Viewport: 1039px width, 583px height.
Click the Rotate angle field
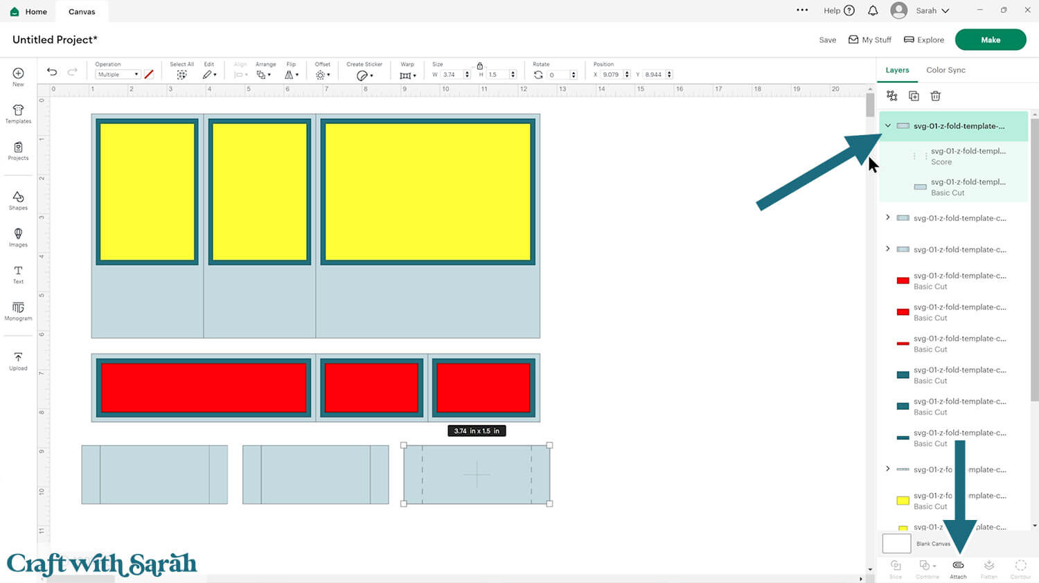click(x=558, y=75)
